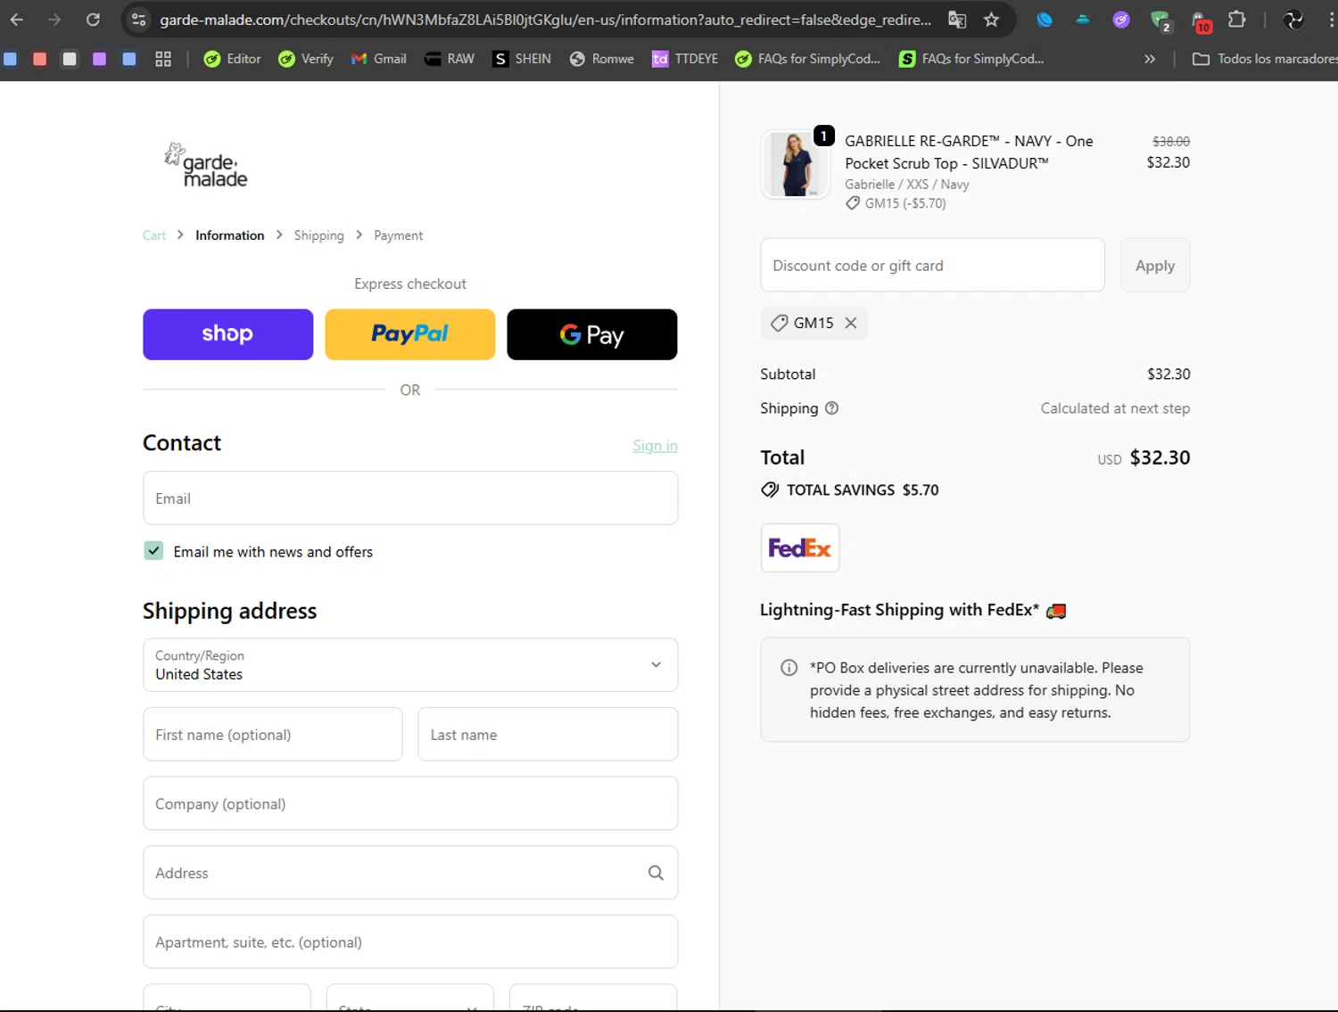Select the Payment breadcrumb step
The height and width of the screenshot is (1012, 1338).
coord(398,235)
